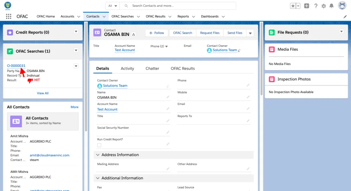Click the edit navigation pencil icon
The image size is (351, 191).
click(345, 16)
